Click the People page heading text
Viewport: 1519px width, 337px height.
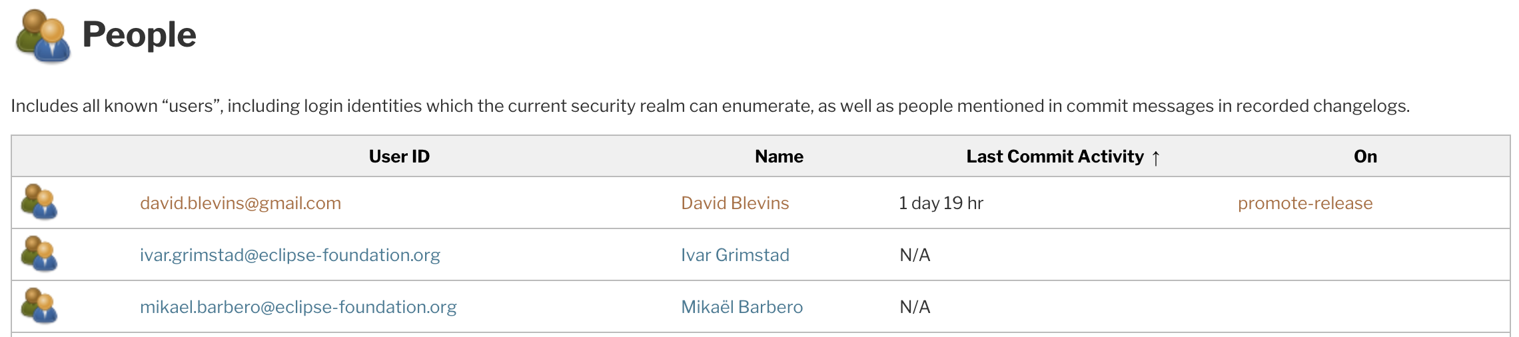click(139, 35)
